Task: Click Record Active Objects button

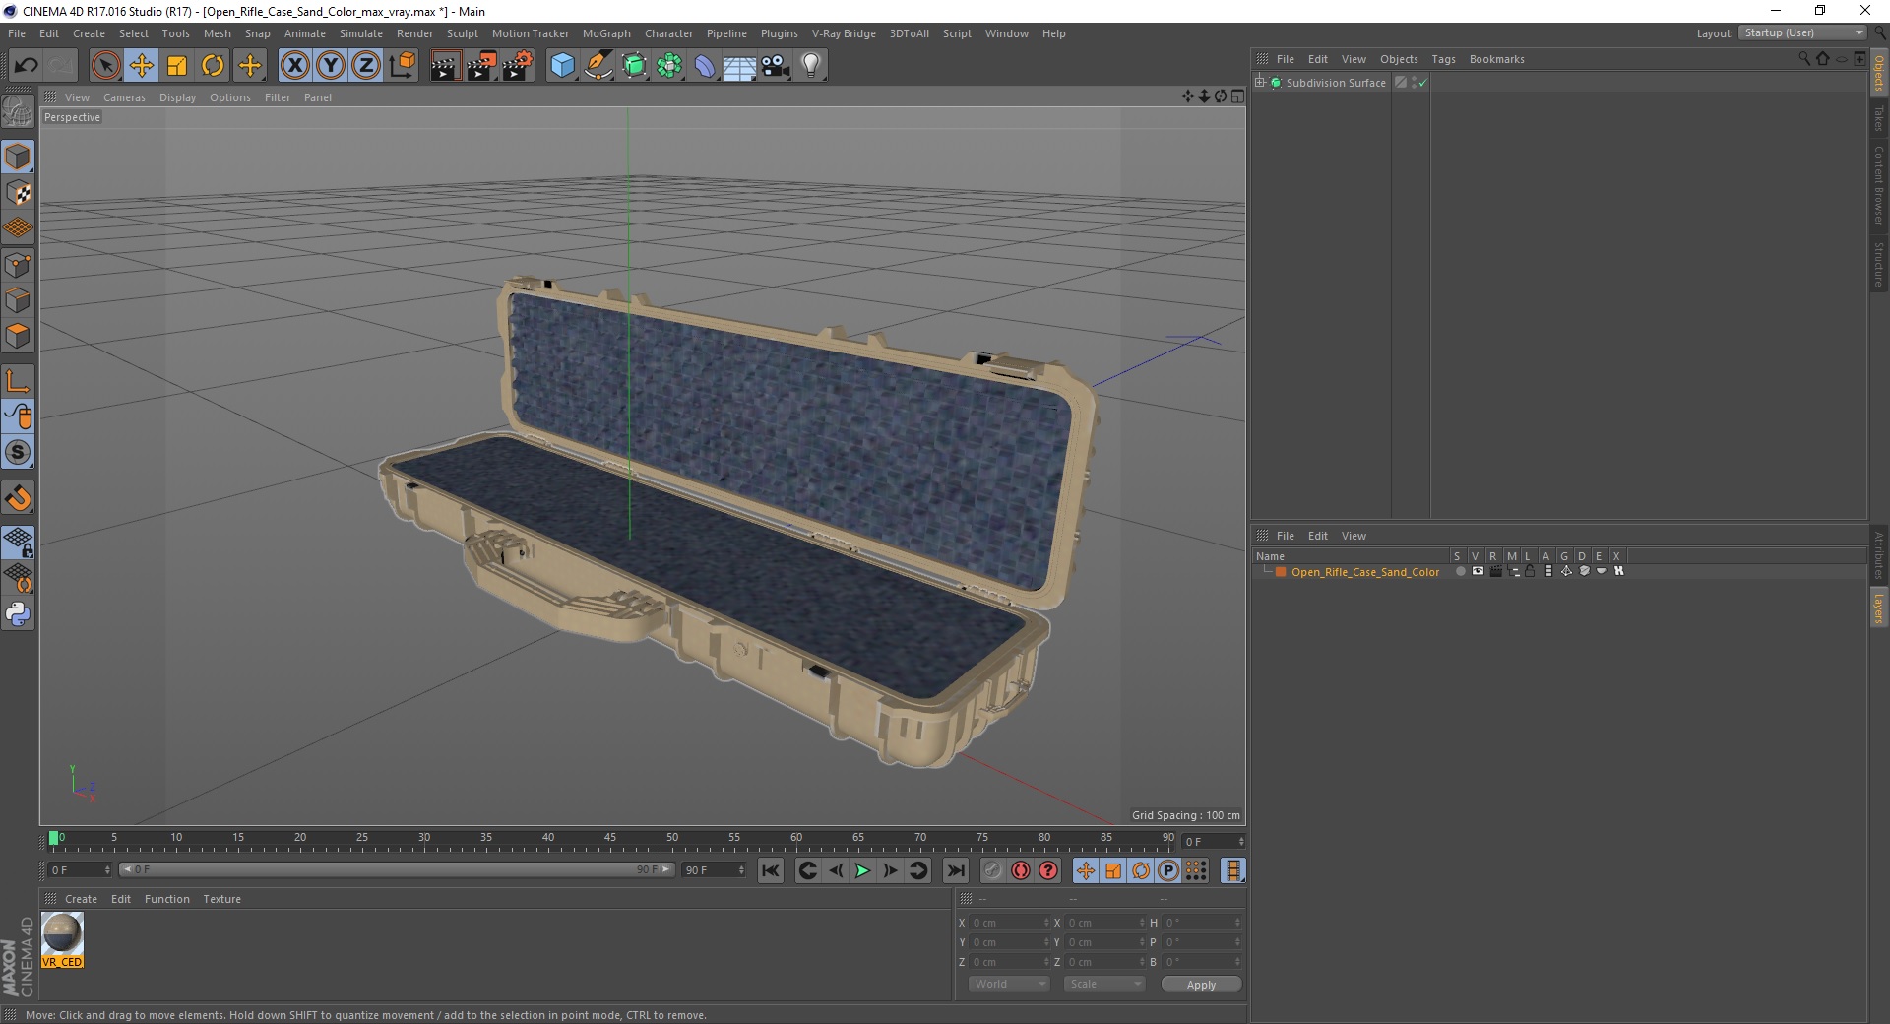Action: [992, 870]
